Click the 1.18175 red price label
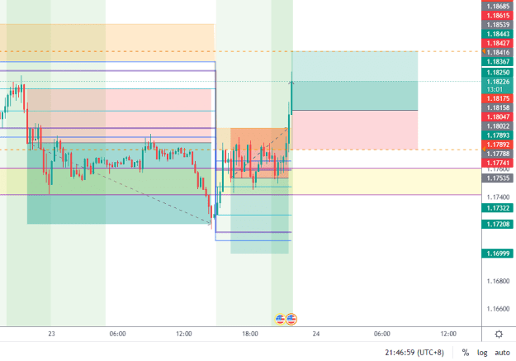516x361 pixels. [498, 98]
